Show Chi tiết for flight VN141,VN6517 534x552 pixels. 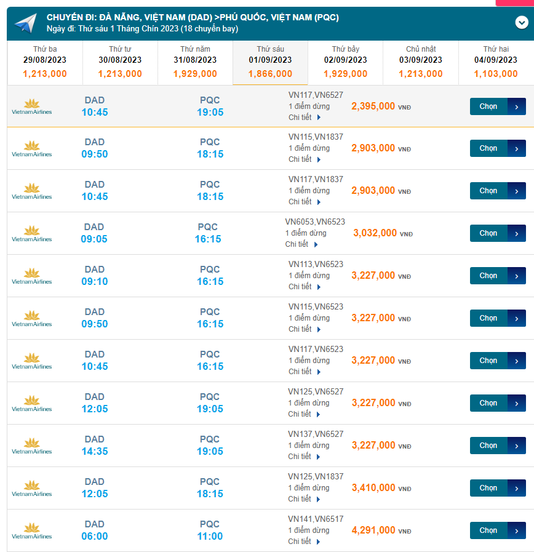click(305, 542)
